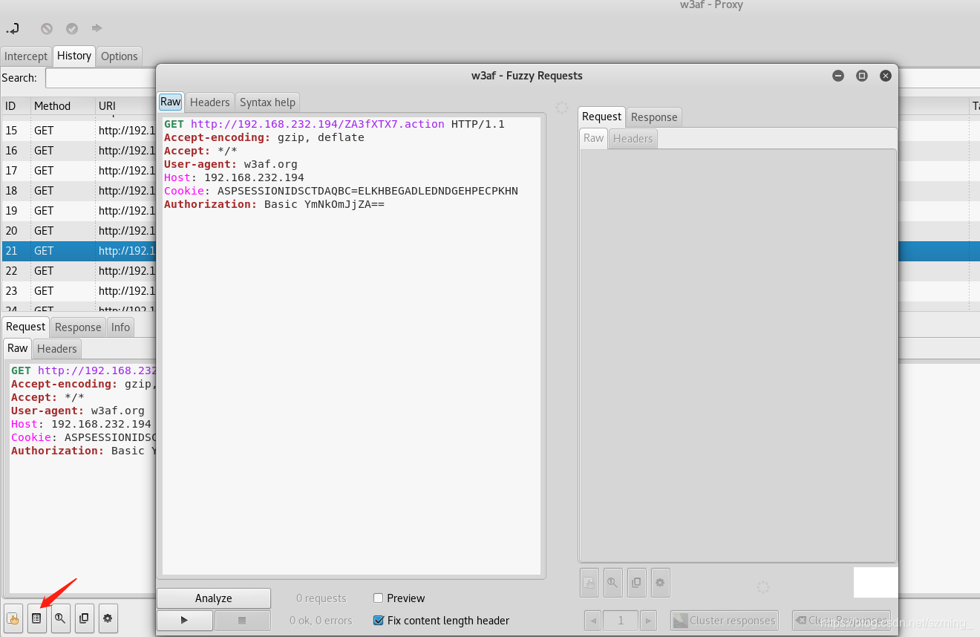Close the Fuzzy Requests dialog
This screenshot has height=637, width=980.
(885, 76)
